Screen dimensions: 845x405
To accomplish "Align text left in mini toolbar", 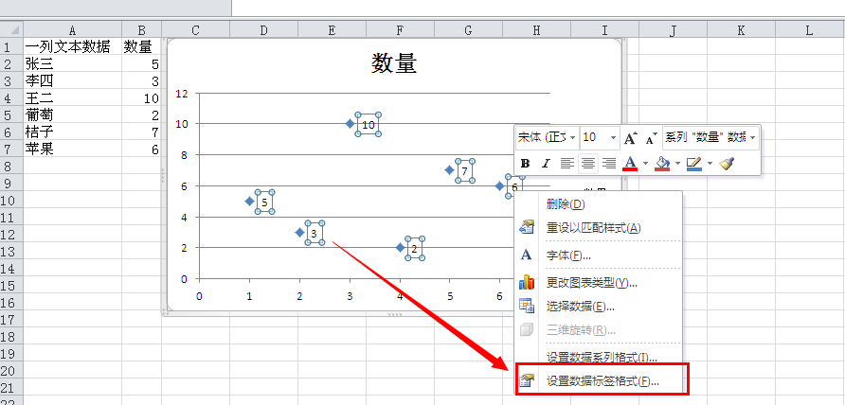I will pyautogui.click(x=566, y=163).
